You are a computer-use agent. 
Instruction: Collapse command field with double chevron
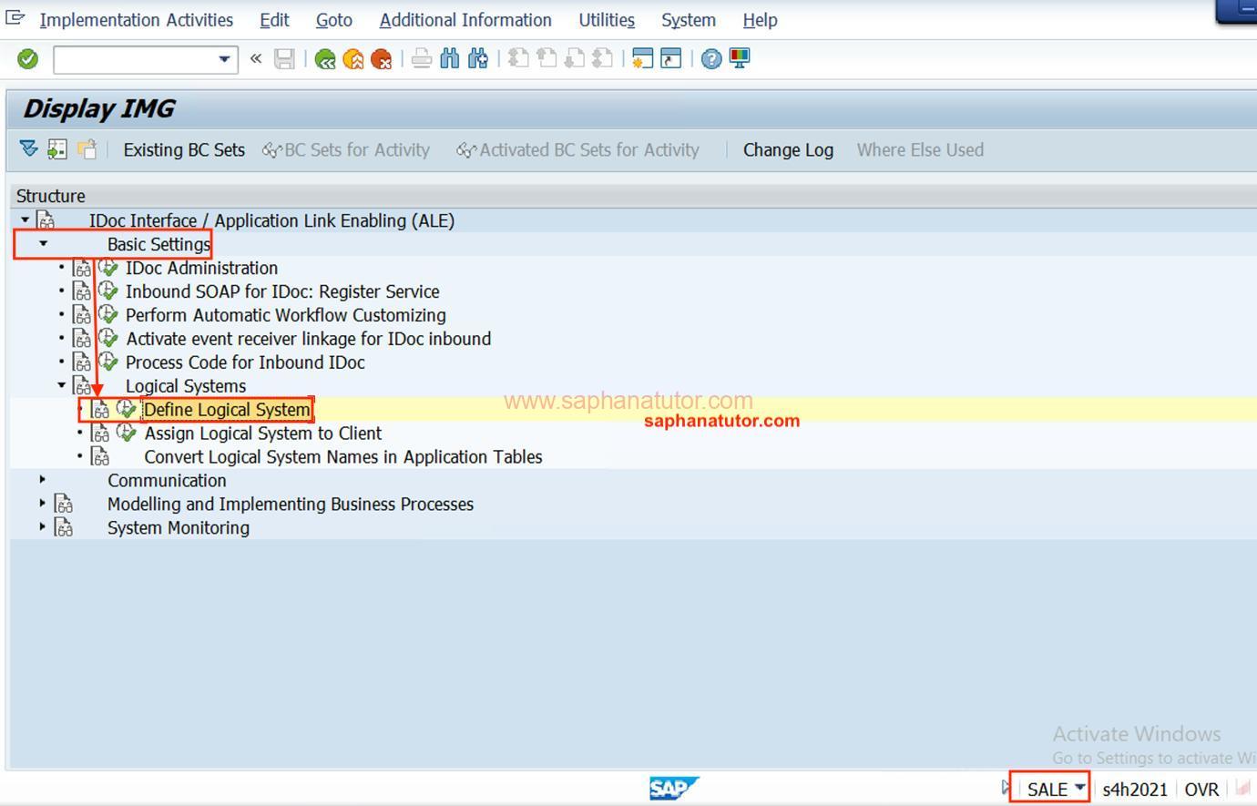click(x=256, y=59)
